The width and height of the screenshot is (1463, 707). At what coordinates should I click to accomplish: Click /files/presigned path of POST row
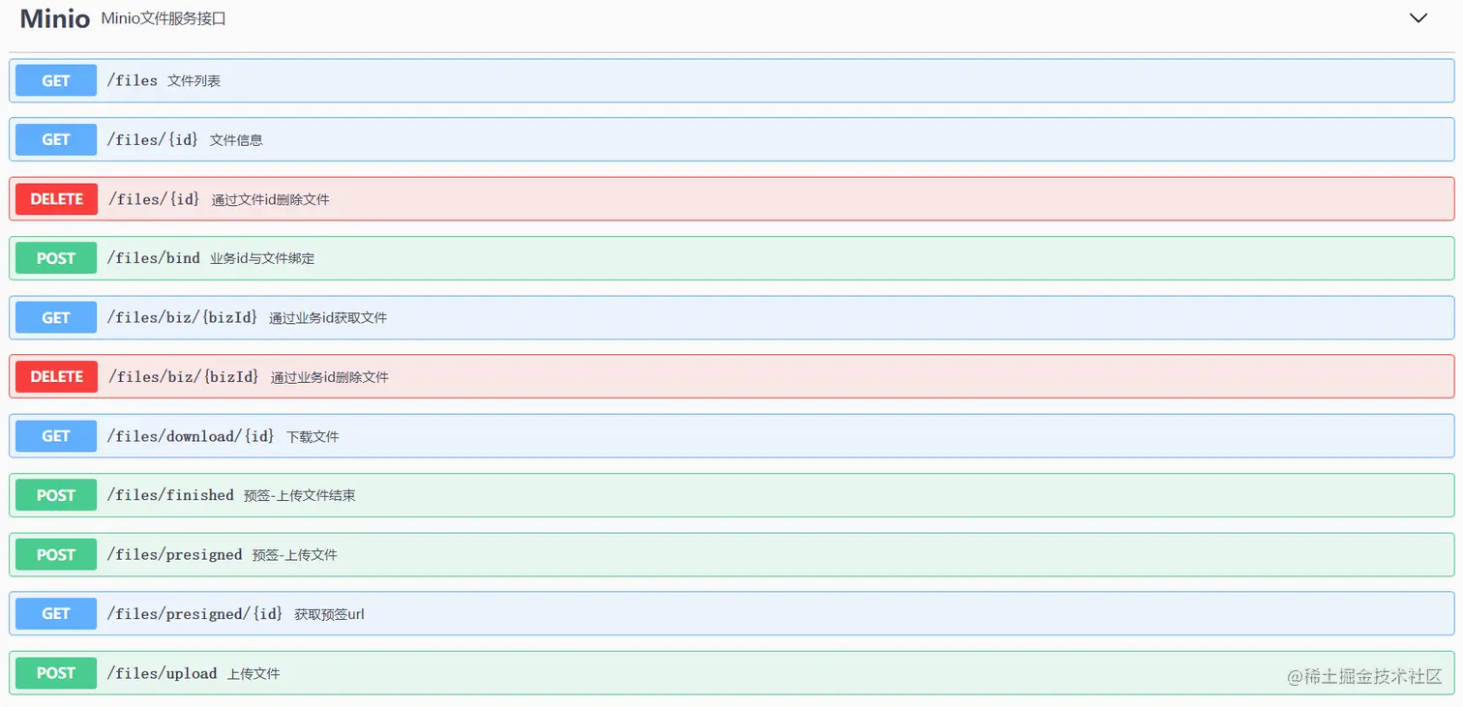(175, 554)
